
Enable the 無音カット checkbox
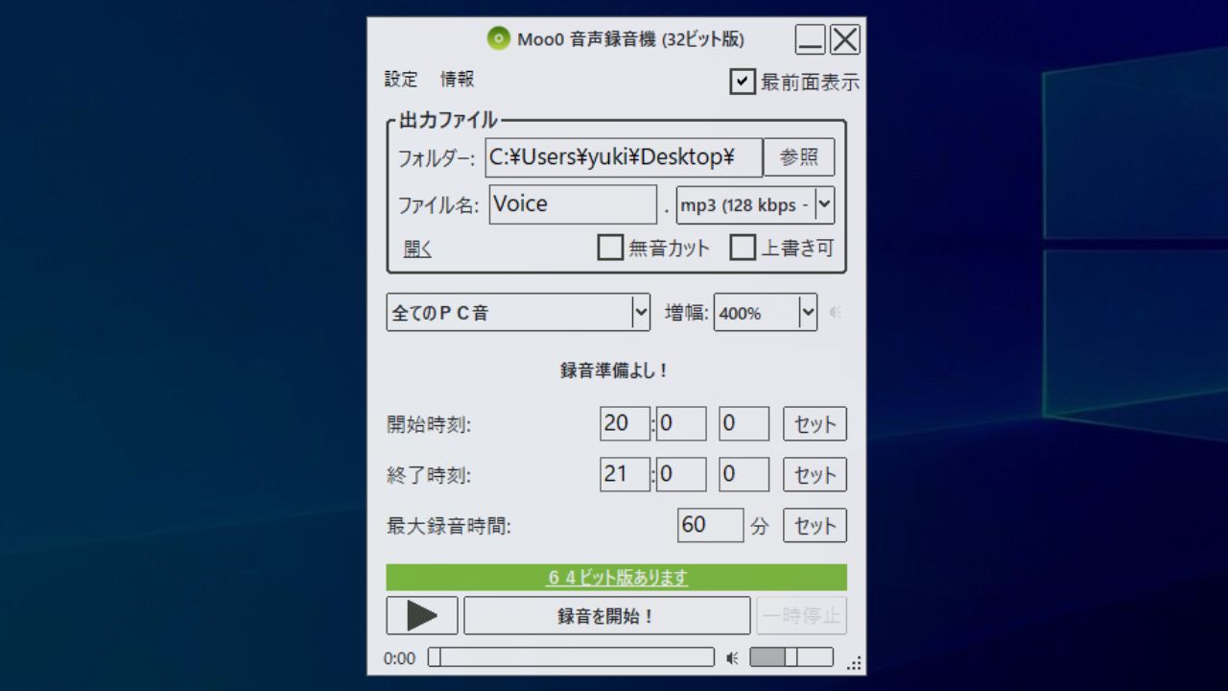pos(610,248)
